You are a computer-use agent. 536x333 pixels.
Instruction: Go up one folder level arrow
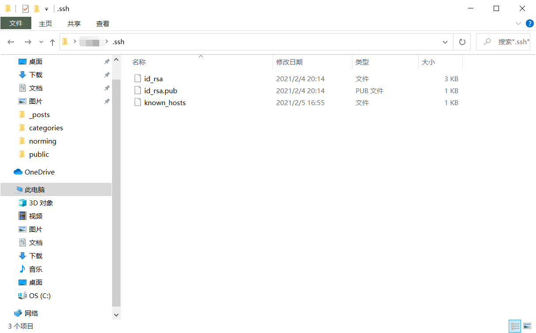pyautogui.click(x=52, y=42)
